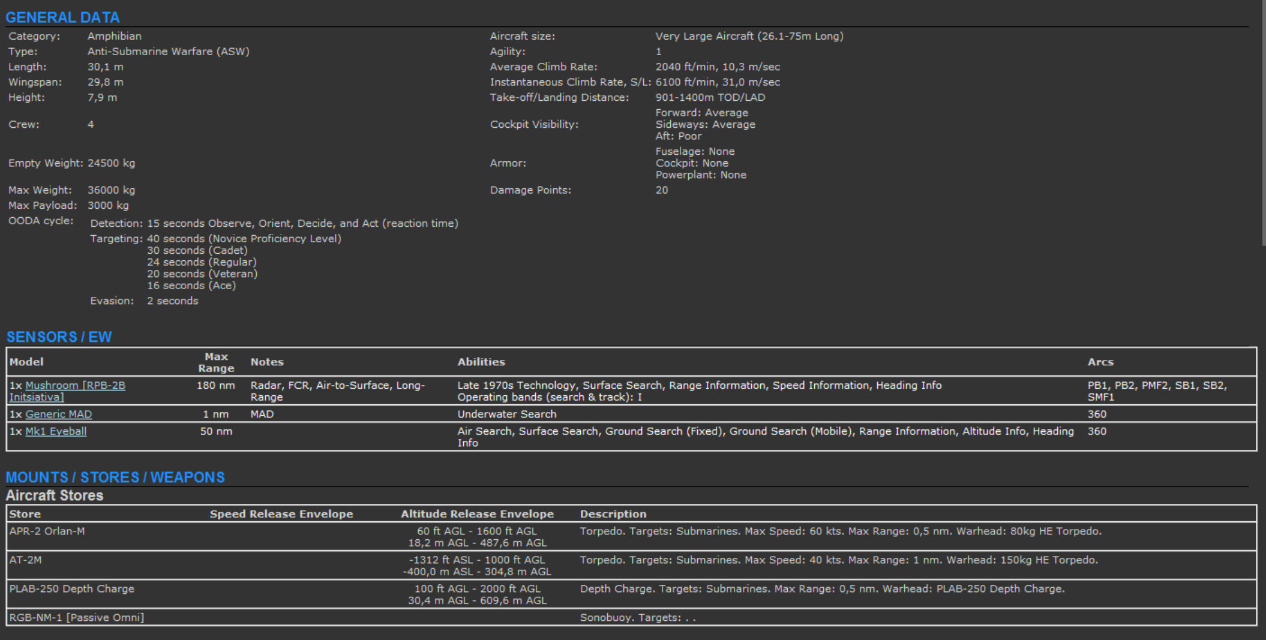Click the Very Large Aircraft size value
Image resolution: width=1266 pixels, height=640 pixels.
point(749,36)
